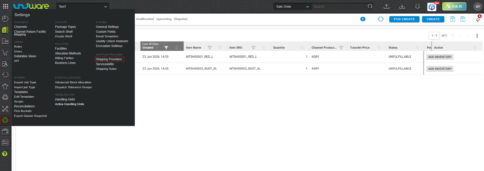Viewport: 484px width, 171px height.
Task: Click the header search input field
Action: click(x=340, y=7)
